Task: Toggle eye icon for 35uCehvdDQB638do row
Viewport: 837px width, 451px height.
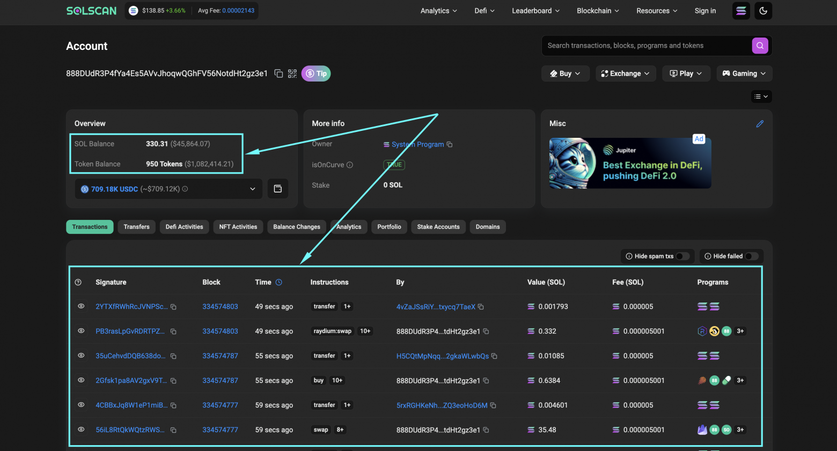Action: (81, 356)
